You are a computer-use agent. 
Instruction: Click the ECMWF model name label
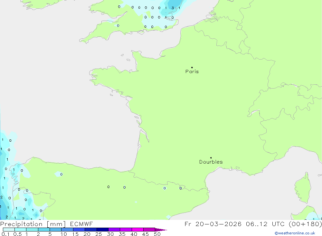click(81, 224)
